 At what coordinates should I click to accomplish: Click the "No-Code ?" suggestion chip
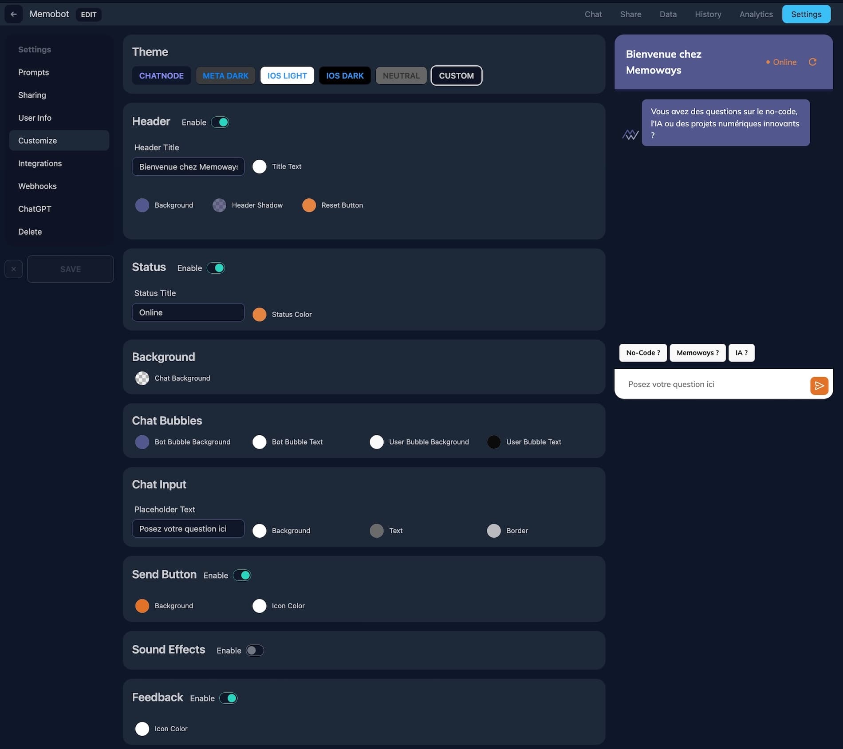point(643,353)
